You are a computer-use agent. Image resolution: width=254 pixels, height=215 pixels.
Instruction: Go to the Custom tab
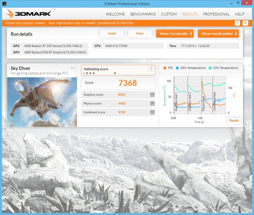point(169,14)
